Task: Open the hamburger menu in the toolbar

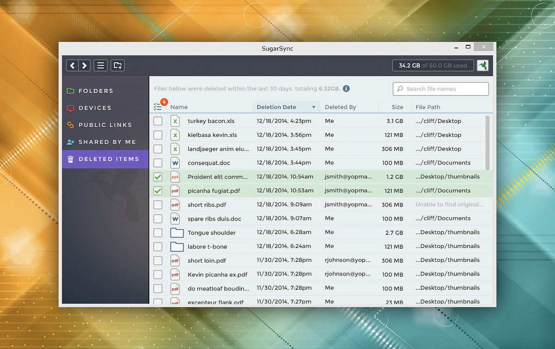Action: (x=100, y=65)
